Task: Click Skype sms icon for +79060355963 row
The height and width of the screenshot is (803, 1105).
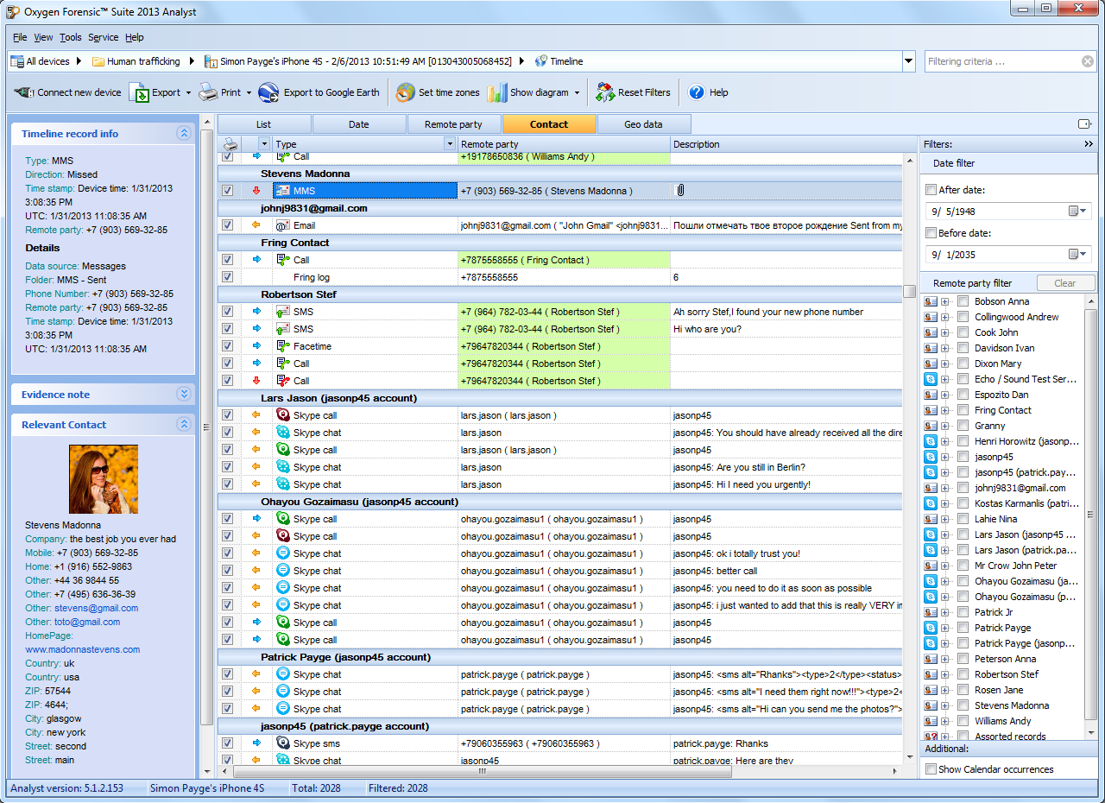Action: click(x=282, y=743)
